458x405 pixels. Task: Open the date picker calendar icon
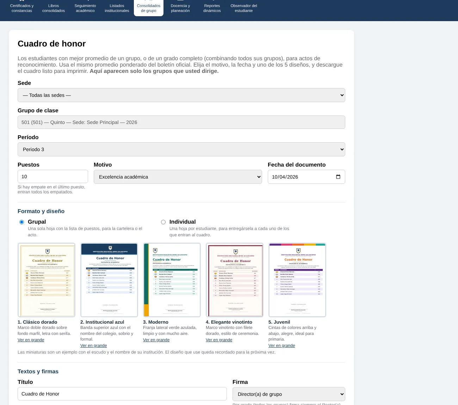click(338, 177)
